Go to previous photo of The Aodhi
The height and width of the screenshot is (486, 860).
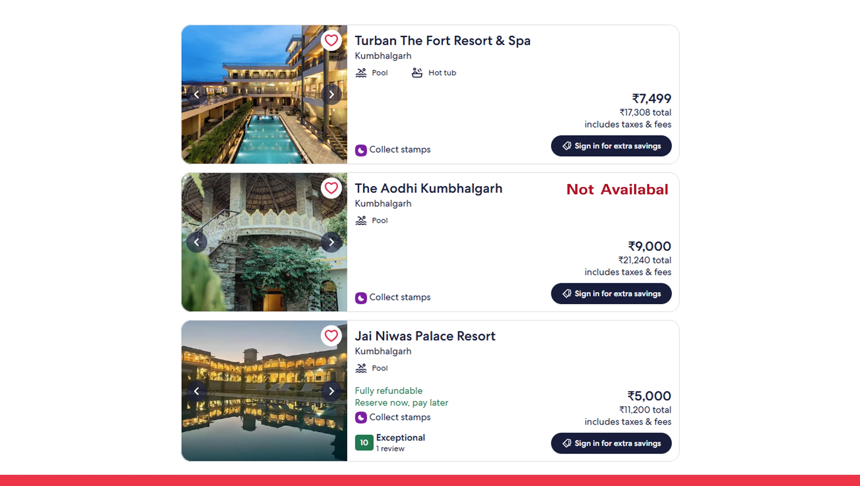pos(197,242)
